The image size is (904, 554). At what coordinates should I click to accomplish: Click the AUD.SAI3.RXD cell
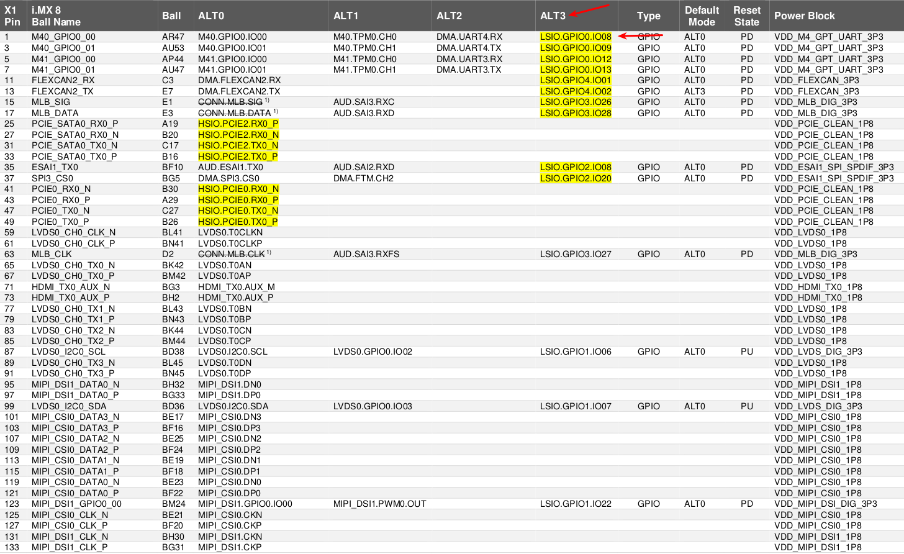pyautogui.click(x=364, y=113)
